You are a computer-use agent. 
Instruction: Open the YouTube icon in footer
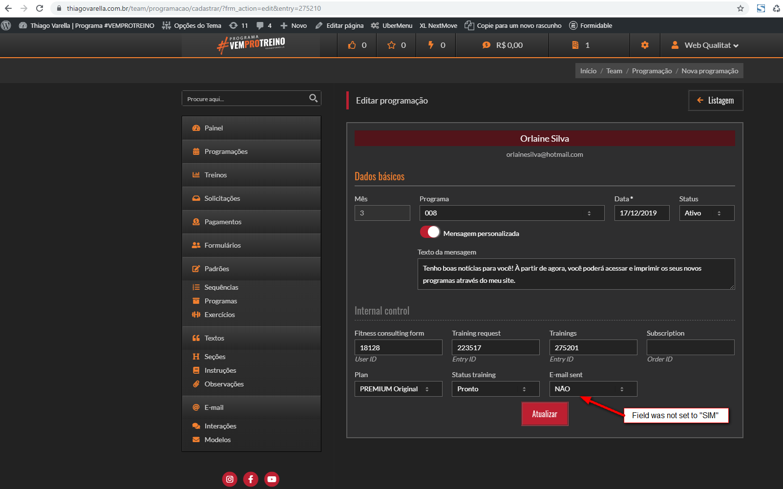[272, 479]
